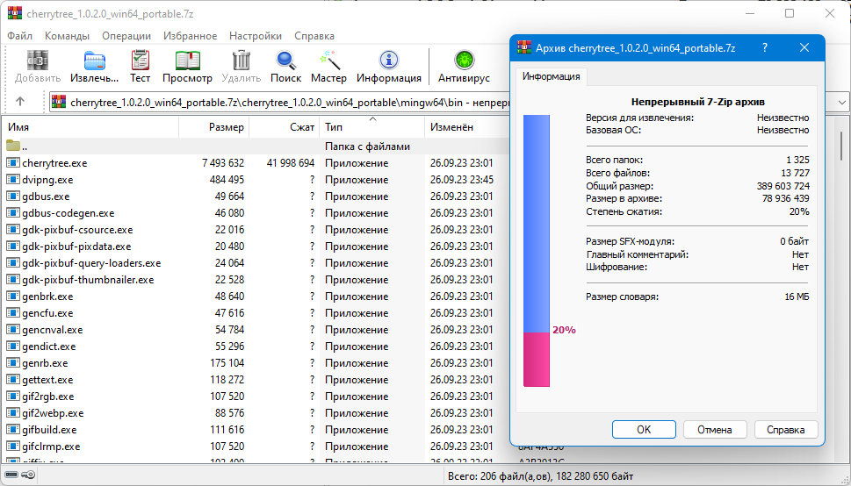Select gif2rgb.exe in the list
Viewport: 851px width, 486px height.
click(x=47, y=397)
